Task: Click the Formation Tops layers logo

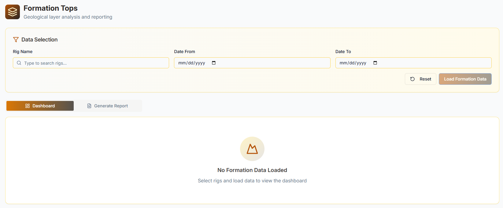Action: (x=13, y=12)
